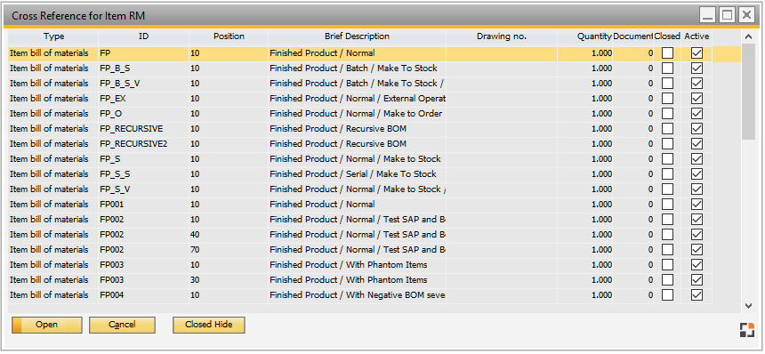This screenshot has width=765, height=354.
Task: Close the Cross Reference window
Action: [x=746, y=16]
